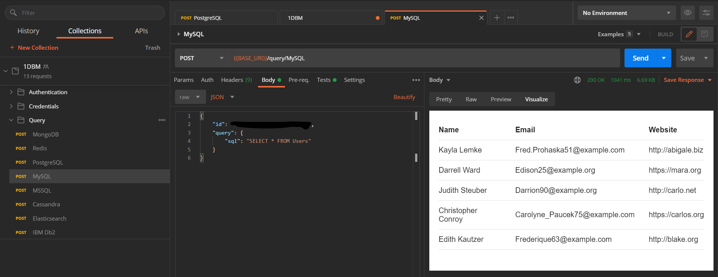Switch response view to Visualize
Image resolution: width=718 pixels, height=277 pixels.
536,99
